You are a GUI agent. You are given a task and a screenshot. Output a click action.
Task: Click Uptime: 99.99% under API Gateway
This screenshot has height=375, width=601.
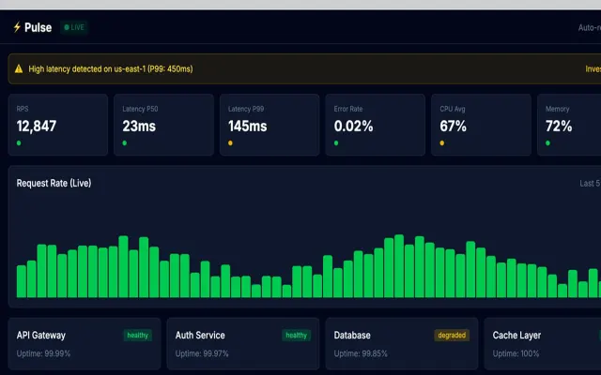(43, 353)
